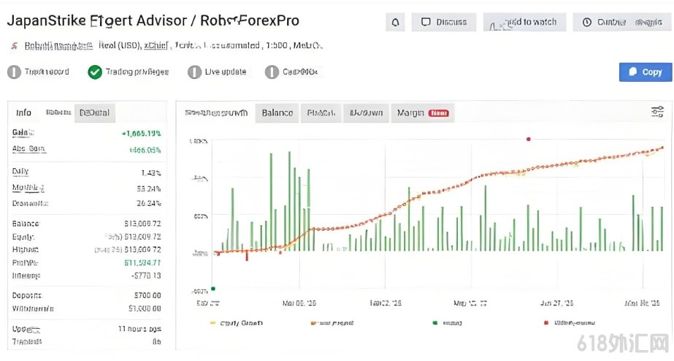Switch to the Info tab
The width and height of the screenshot is (674, 361).
tap(23, 113)
